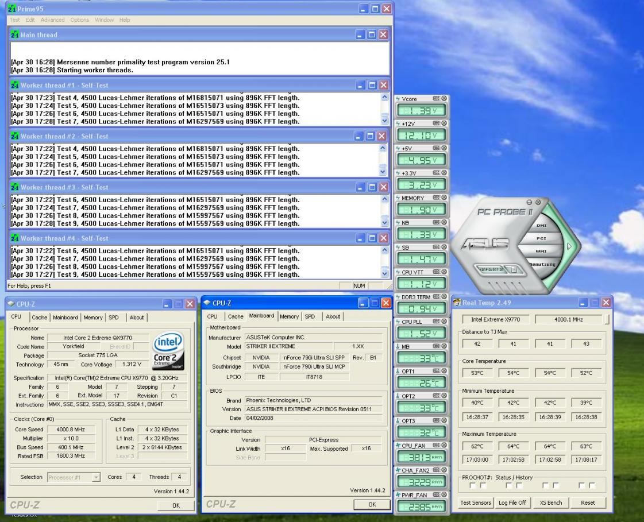Open the +12V sensor settings icon

[x=436, y=123]
